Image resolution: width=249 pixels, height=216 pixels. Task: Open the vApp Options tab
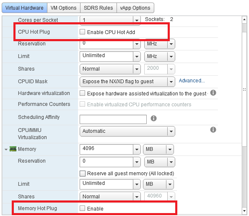(x=135, y=8)
